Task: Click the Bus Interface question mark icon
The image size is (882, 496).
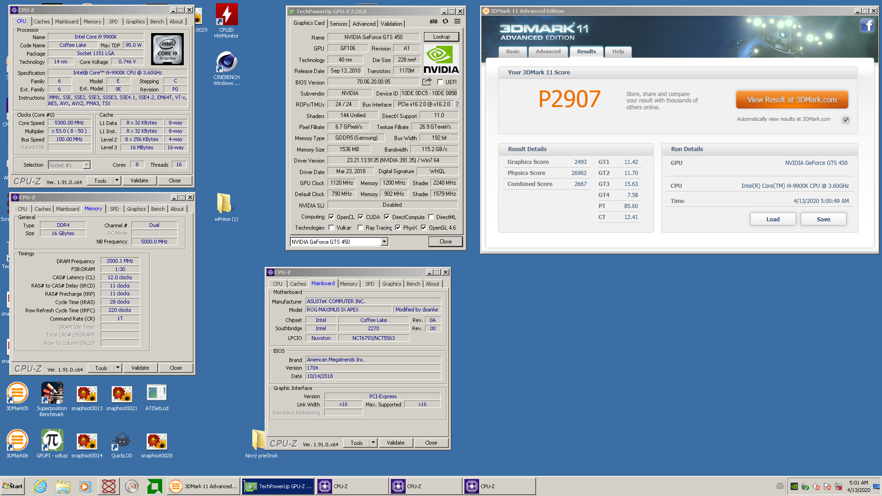Action: coord(457,104)
